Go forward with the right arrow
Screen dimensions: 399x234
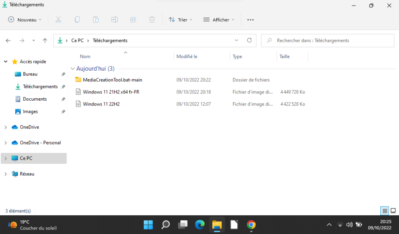pyautogui.click(x=22, y=40)
